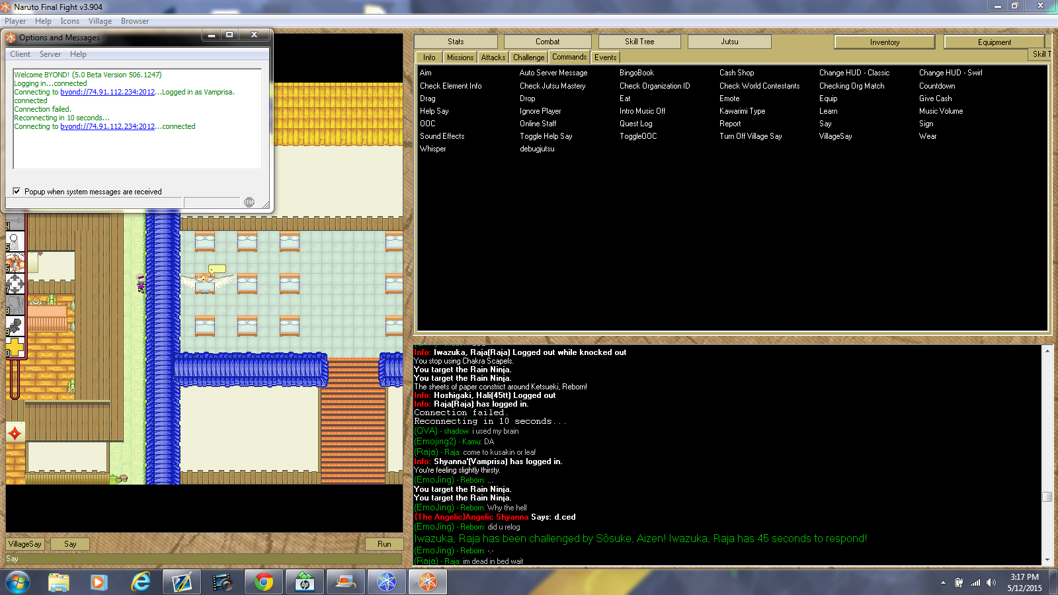The image size is (1058, 595).
Task: Click the Say command input field
Action: point(204,559)
